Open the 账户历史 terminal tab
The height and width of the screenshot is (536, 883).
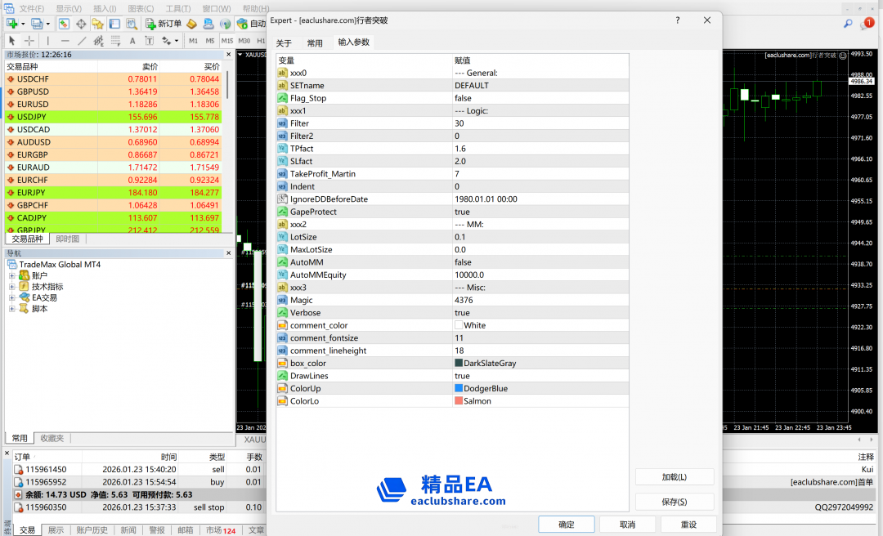(92, 530)
